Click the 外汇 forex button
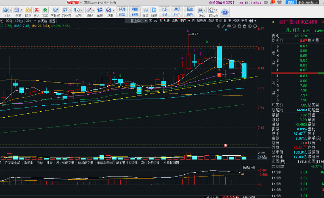Image resolution: width=324 pixels, height=198 pixels. (177, 15)
